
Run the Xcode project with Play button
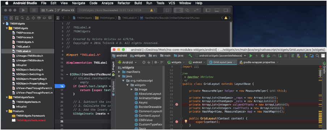[x=24, y=10]
